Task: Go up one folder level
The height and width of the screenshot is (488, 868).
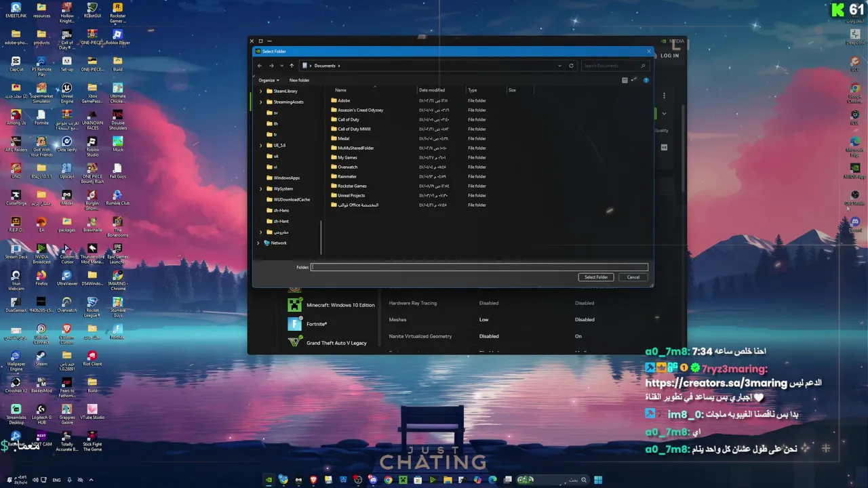Action: click(x=292, y=66)
